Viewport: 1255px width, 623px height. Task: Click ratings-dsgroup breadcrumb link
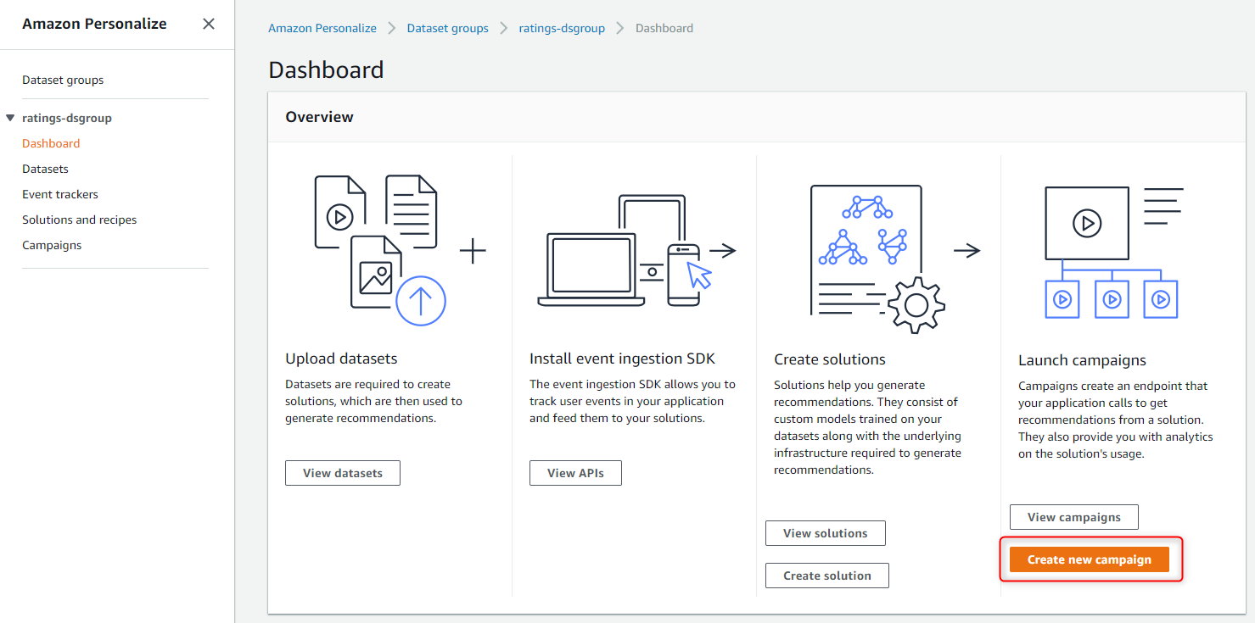point(562,28)
